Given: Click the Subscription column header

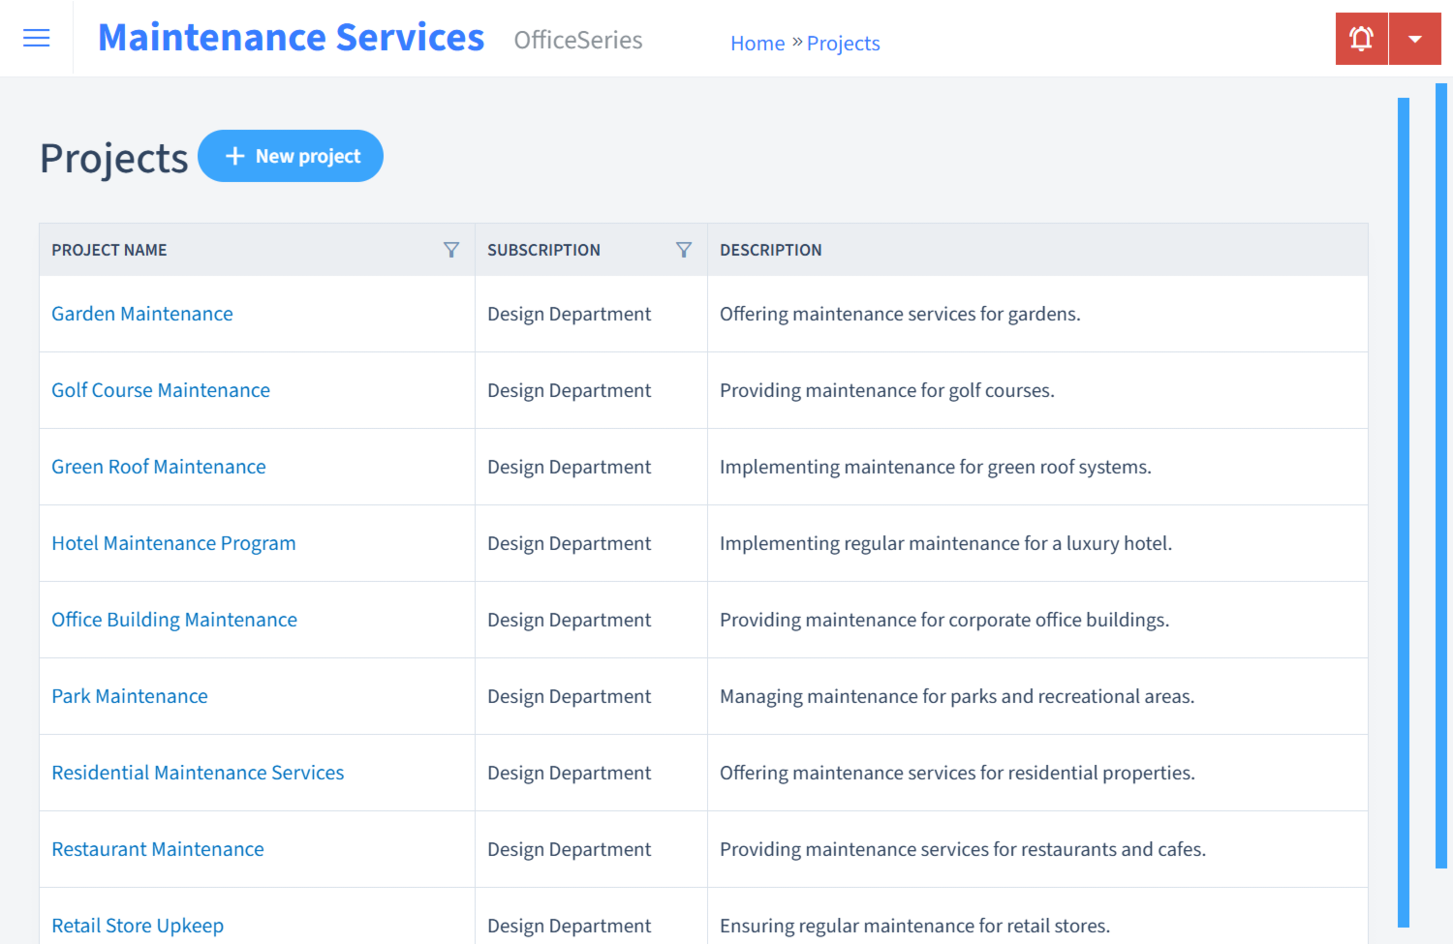Looking at the screenshot, I should (543, 249).
